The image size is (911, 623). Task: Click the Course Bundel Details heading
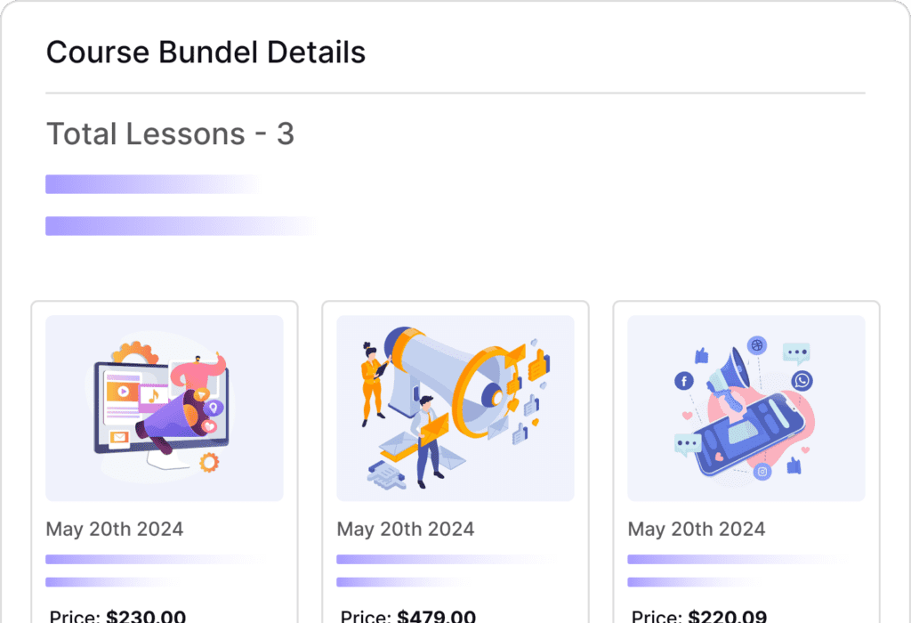[206, 52]
